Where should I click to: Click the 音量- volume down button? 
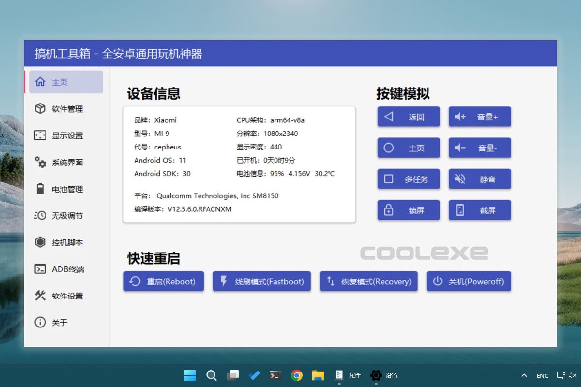[480, 148]
